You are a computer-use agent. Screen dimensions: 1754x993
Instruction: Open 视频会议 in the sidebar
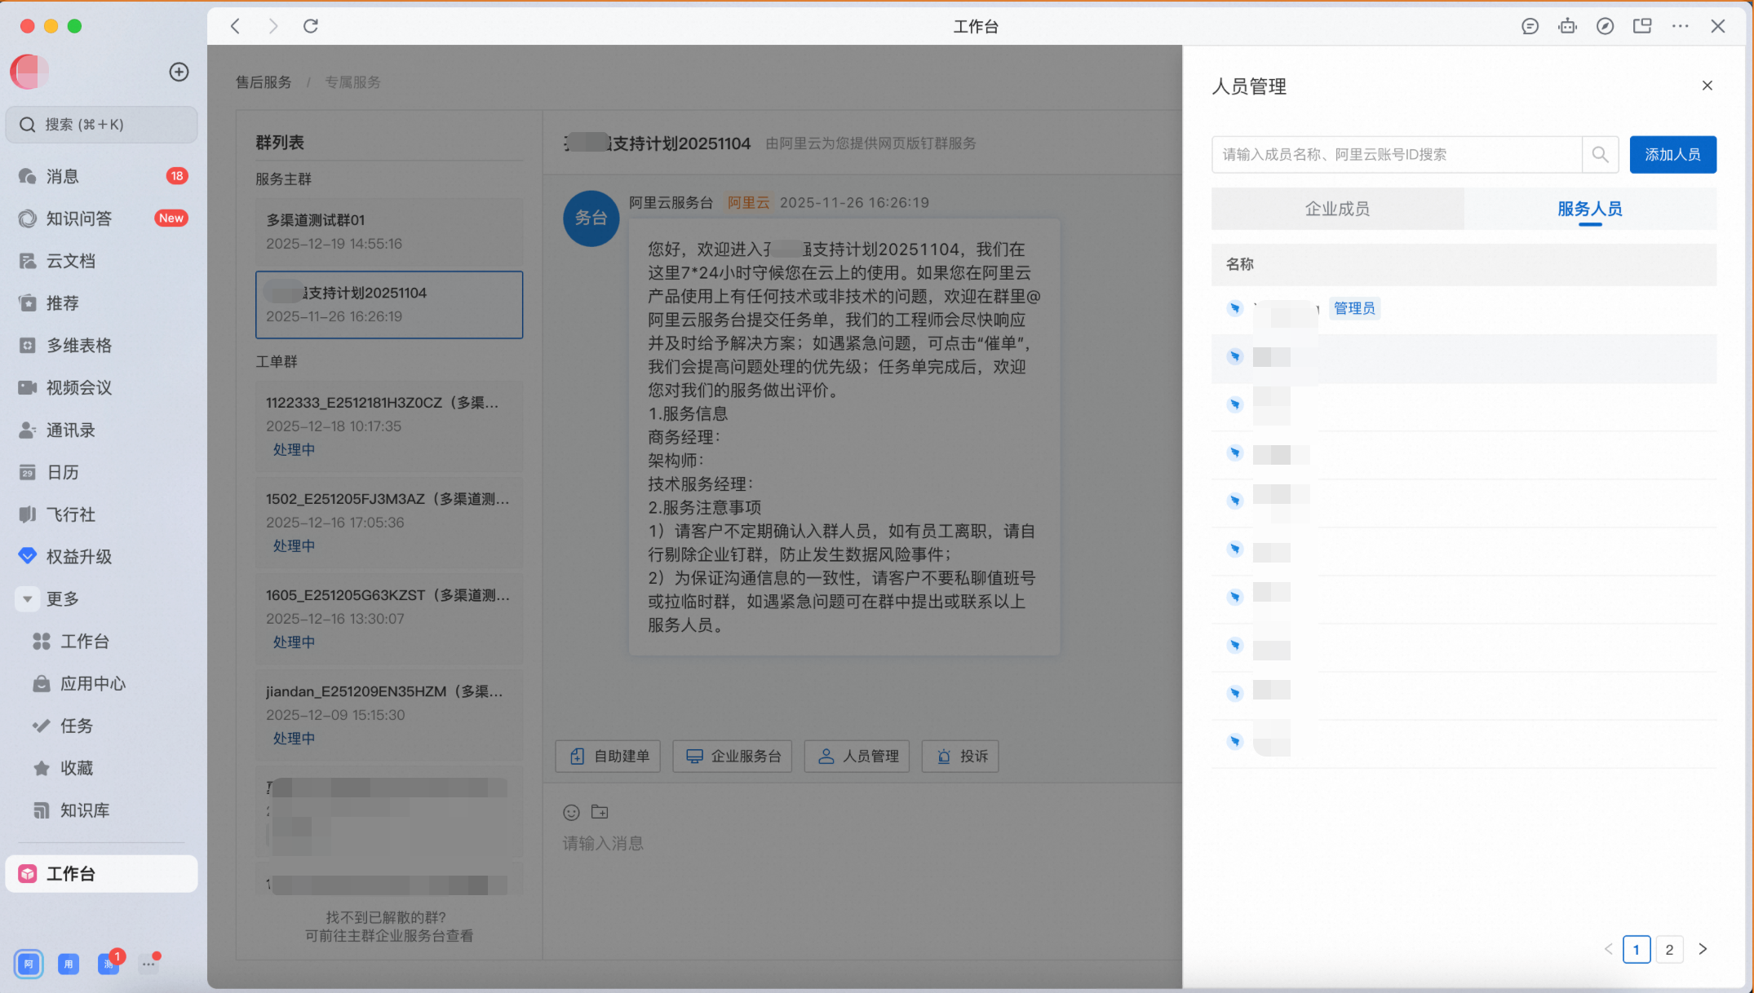coord(78,388)
